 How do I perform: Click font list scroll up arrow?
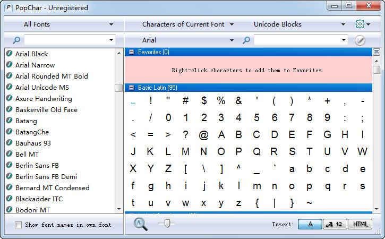[119, 53]
